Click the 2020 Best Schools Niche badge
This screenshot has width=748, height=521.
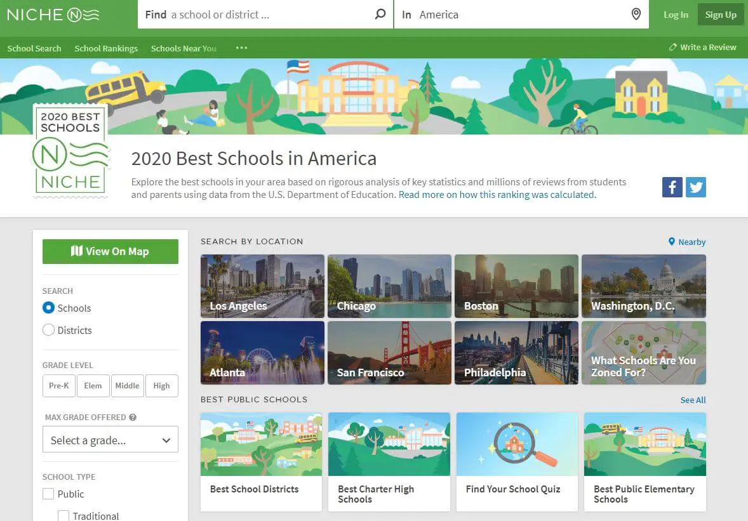70,150
